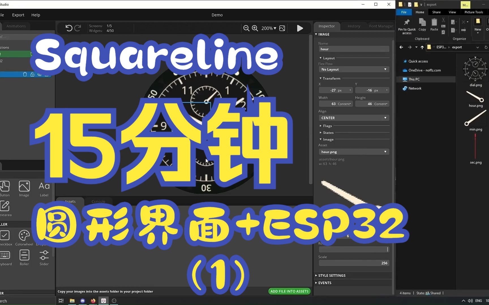
Task: Adjust the Rotation slider in Inspector
Action: [354, 250]
